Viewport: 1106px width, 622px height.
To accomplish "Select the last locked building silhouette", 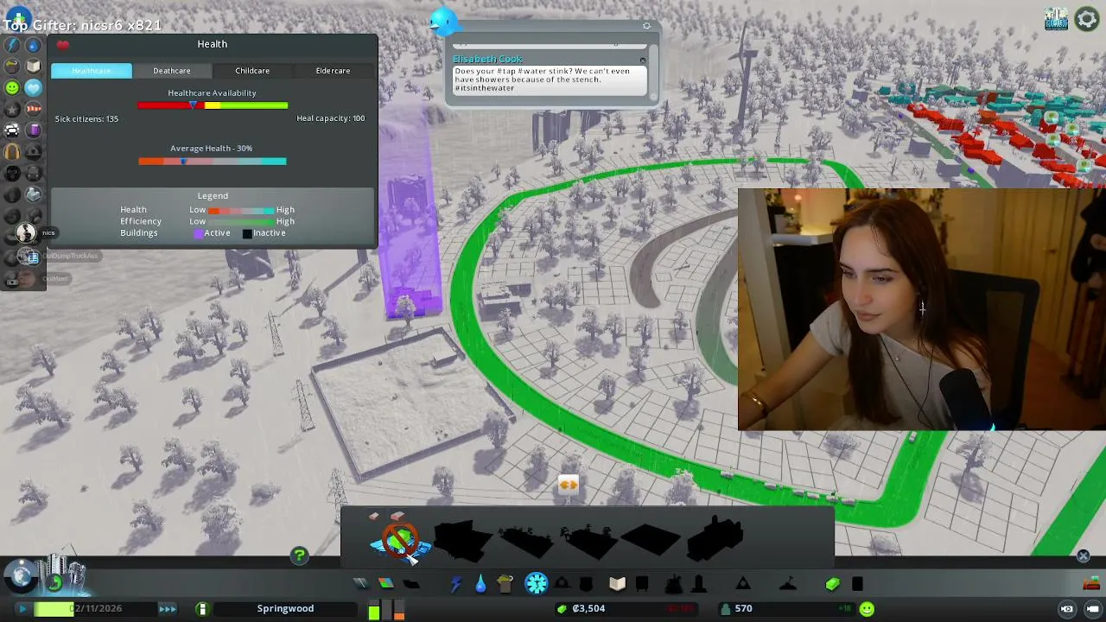I will tap(715, 539).
